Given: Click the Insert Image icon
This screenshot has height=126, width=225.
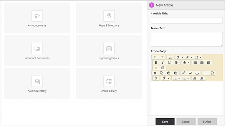Looking at the screenshot, I should (190, 73).
